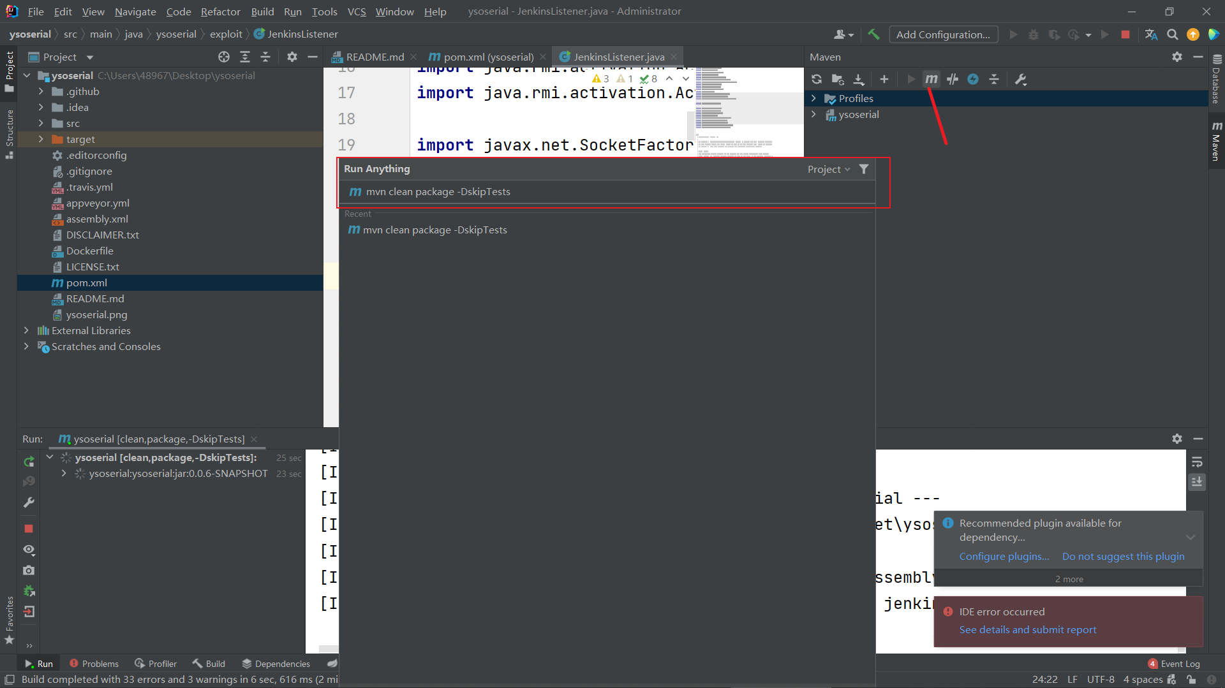This screenshot has height=688, width=1225.
Task: Click See details and submit report link
Action: [1027, 629]
